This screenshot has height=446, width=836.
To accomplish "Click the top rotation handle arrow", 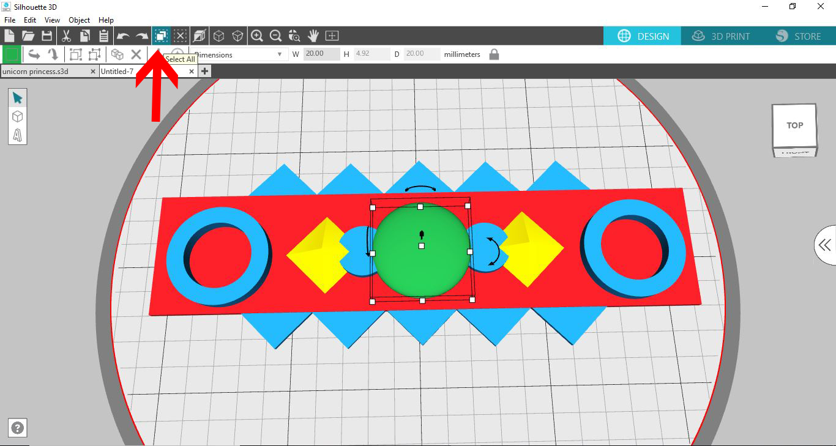I will pyautogui.click(x=420, y=189).
